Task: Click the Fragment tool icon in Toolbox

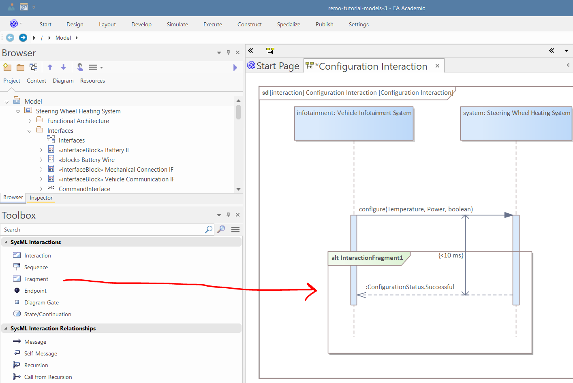Action: [x=17, y=279]
